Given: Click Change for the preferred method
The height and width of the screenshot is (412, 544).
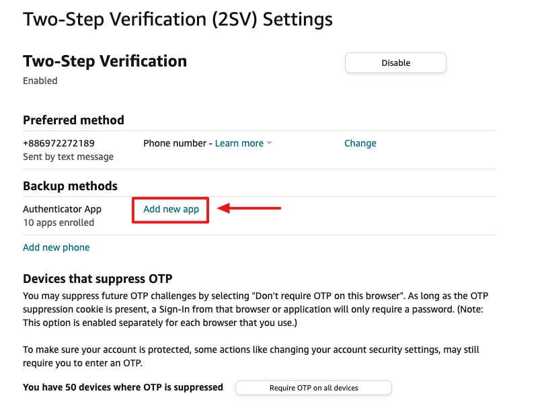Looking at the screenshot, I should click(x=360, y=143).
